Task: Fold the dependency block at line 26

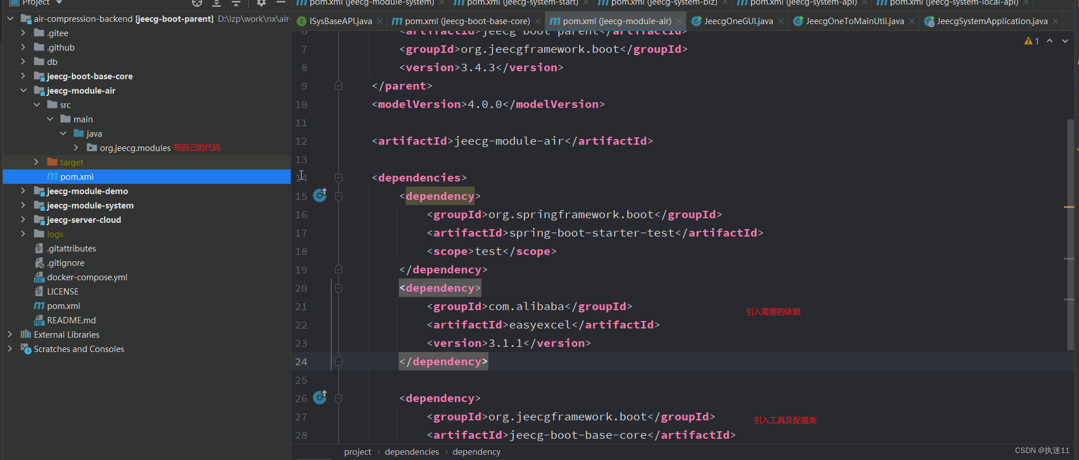Action: 339,399
